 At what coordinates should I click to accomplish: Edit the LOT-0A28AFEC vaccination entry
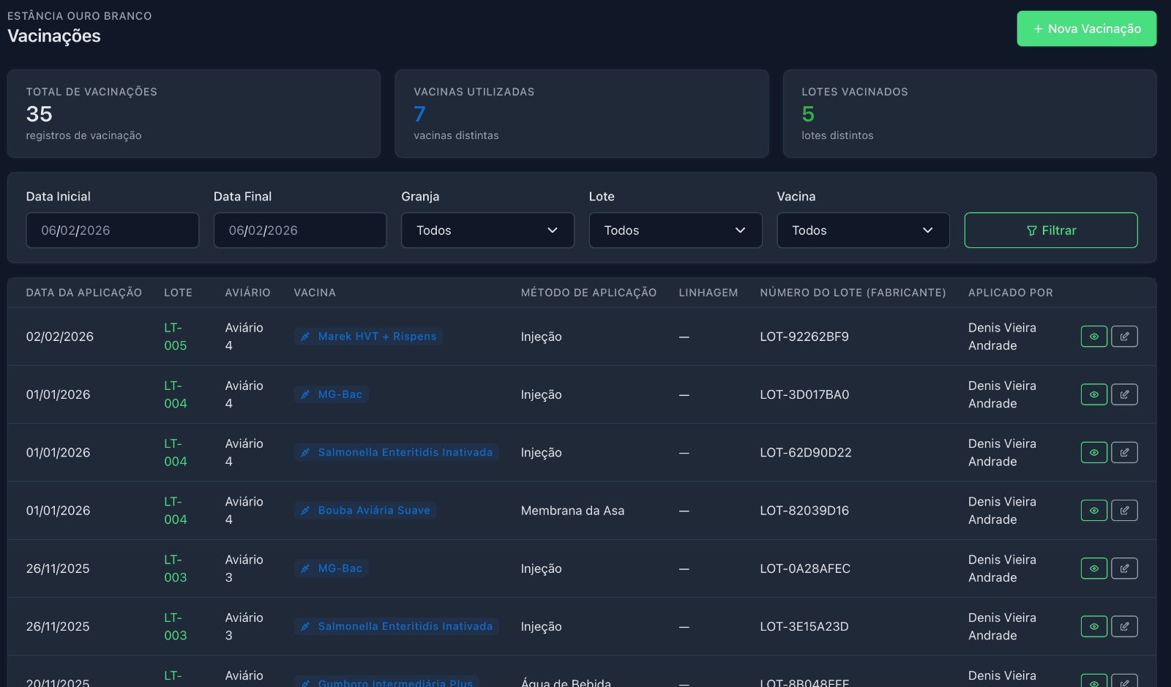(x=1124, y=568)
